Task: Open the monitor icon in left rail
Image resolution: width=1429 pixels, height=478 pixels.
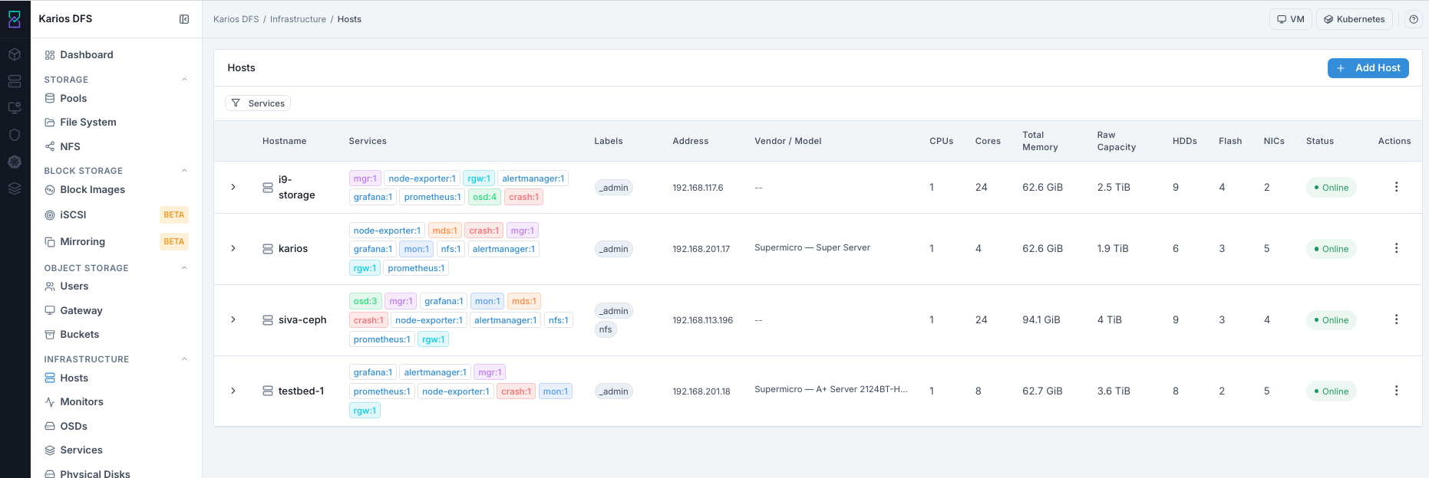Action: (x=15, y=108)
